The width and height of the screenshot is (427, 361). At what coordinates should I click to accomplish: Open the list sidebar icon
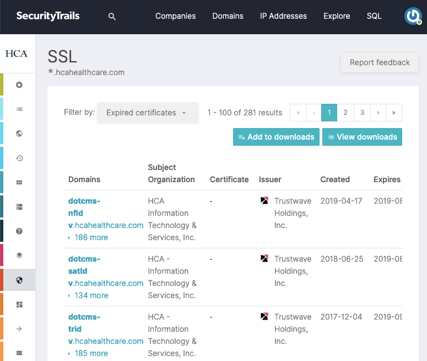pos(19,109)
